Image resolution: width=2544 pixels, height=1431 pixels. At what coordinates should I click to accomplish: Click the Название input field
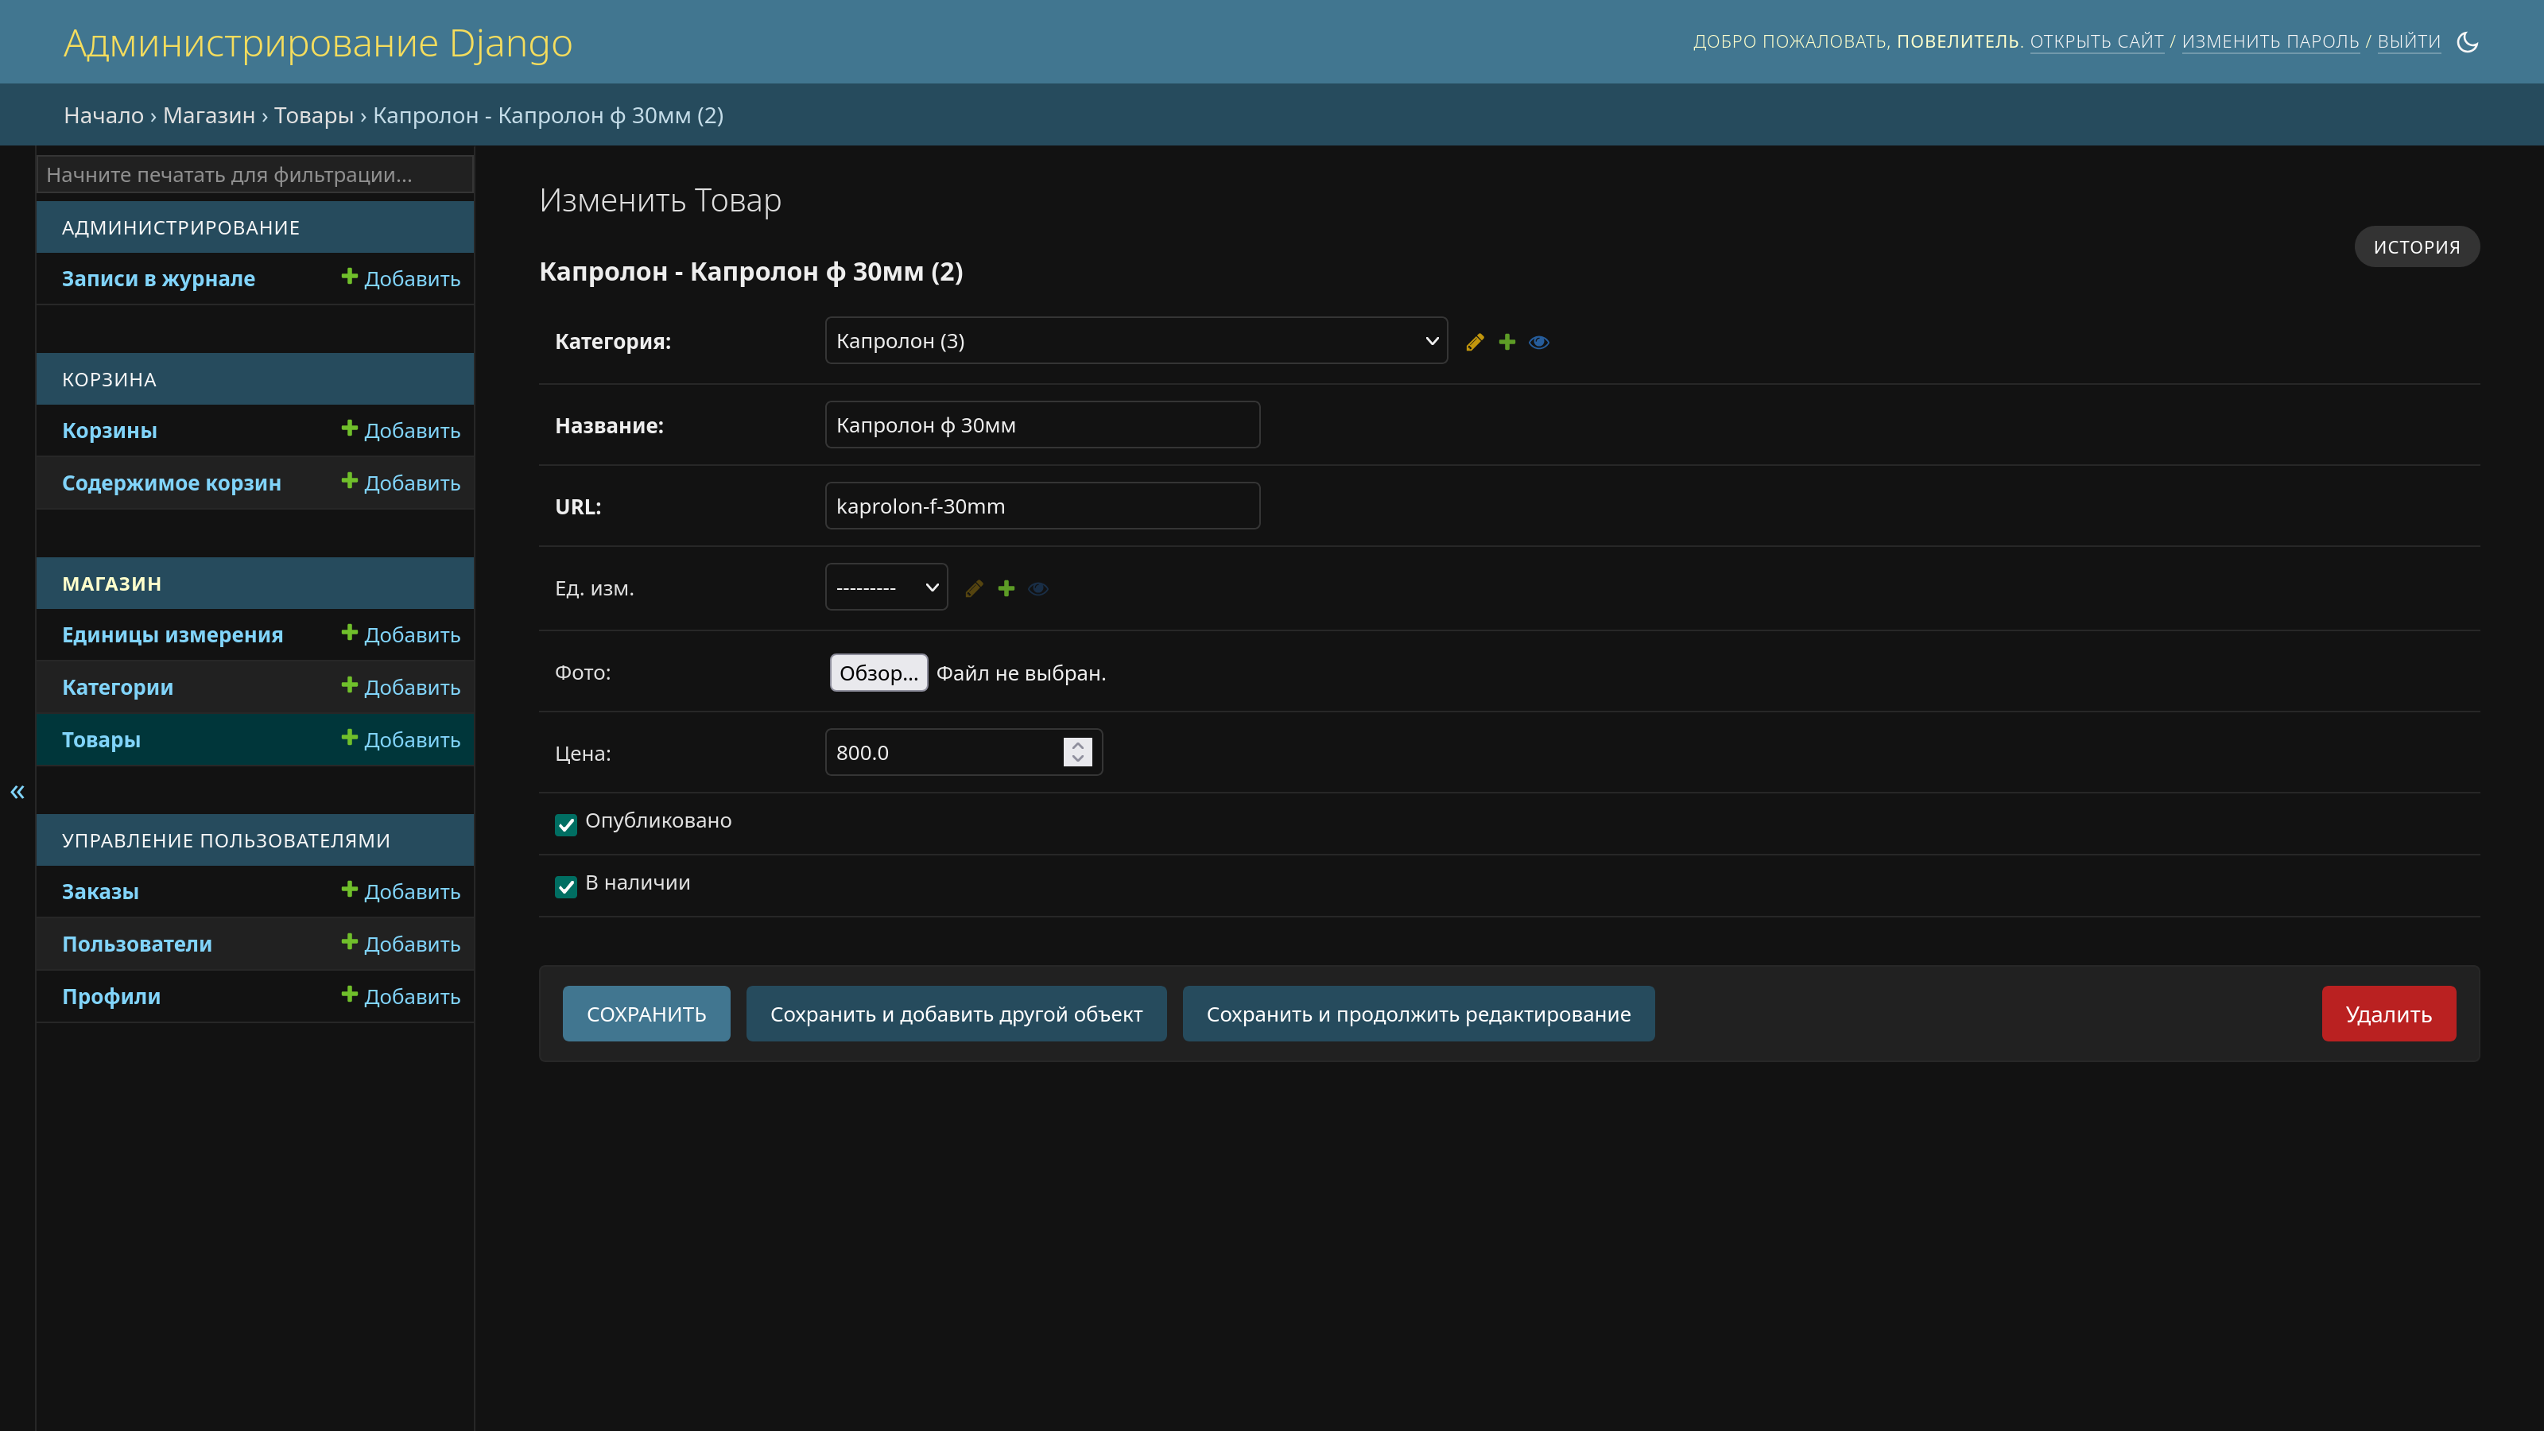(x=1043, y=425)
